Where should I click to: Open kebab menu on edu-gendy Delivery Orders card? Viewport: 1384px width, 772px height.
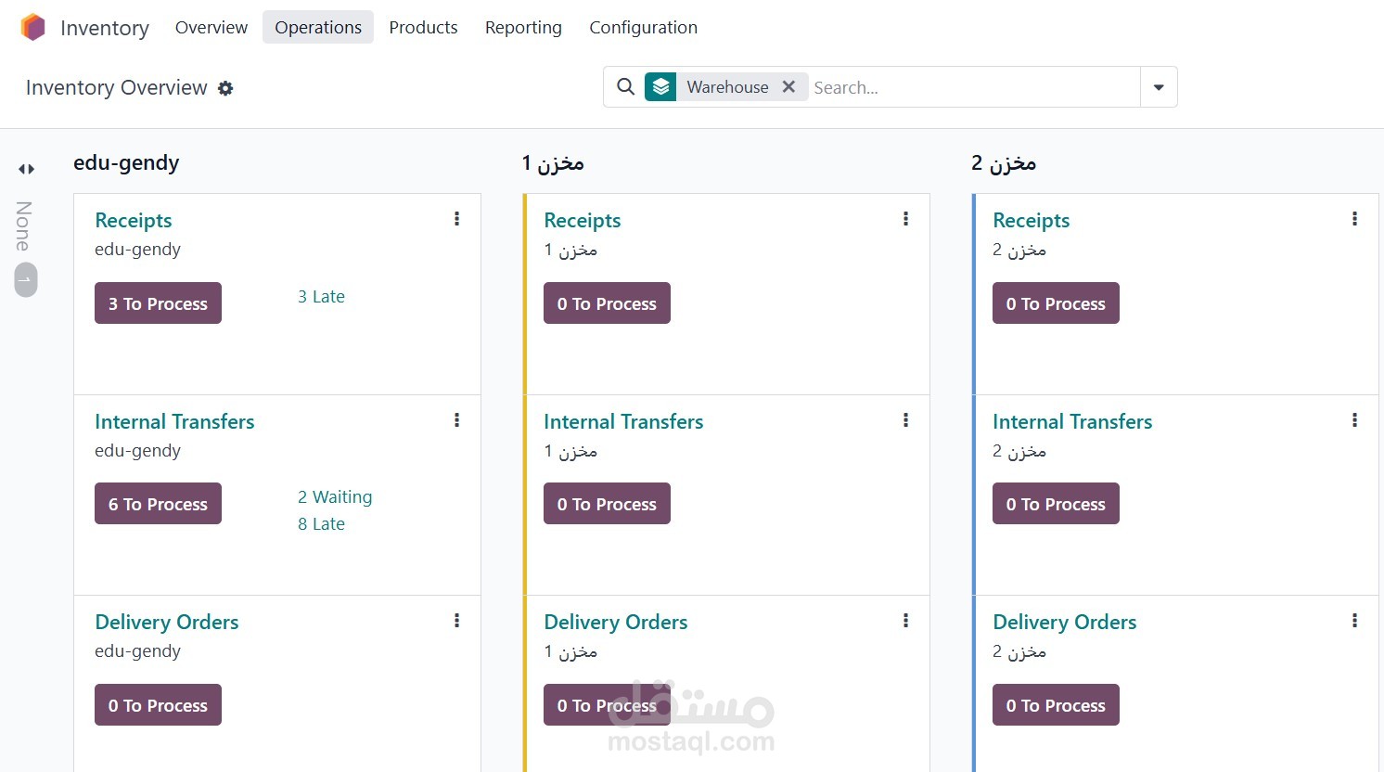pyautogui.click(x=456, y=621)
